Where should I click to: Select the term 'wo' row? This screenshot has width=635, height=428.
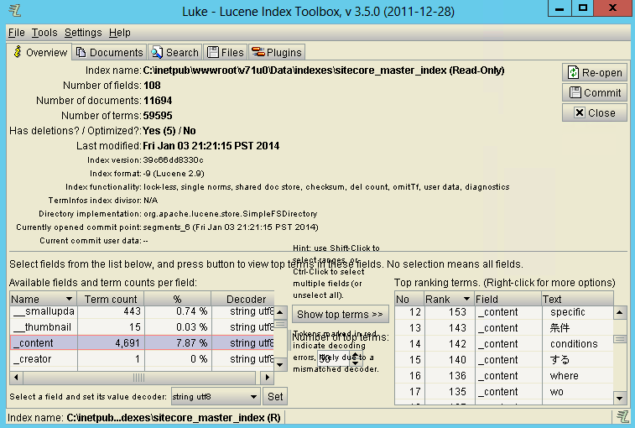click(504, 392)
